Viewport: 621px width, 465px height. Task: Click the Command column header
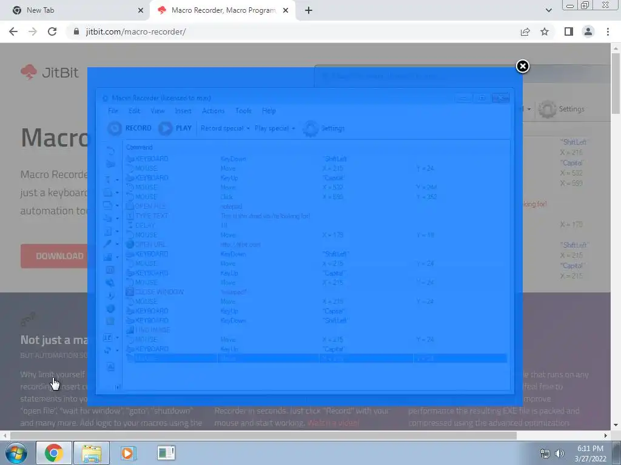click(x=139, y=147)
